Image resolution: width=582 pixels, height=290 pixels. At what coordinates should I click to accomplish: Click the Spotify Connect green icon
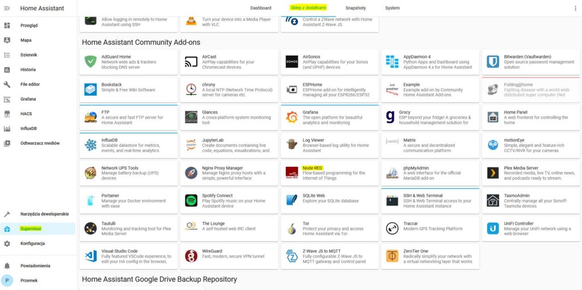192,200
